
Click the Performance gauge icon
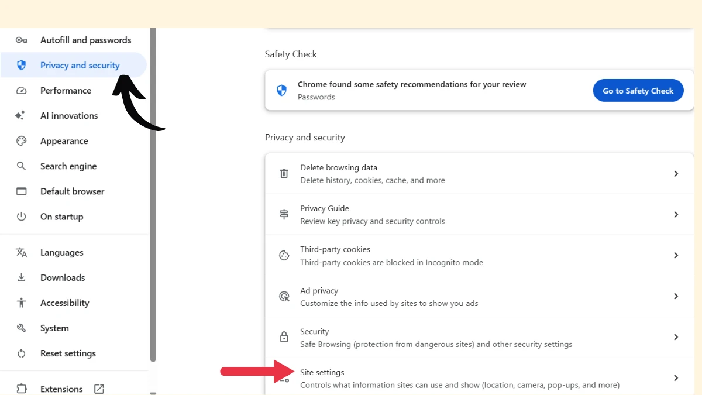click(22, 91)
